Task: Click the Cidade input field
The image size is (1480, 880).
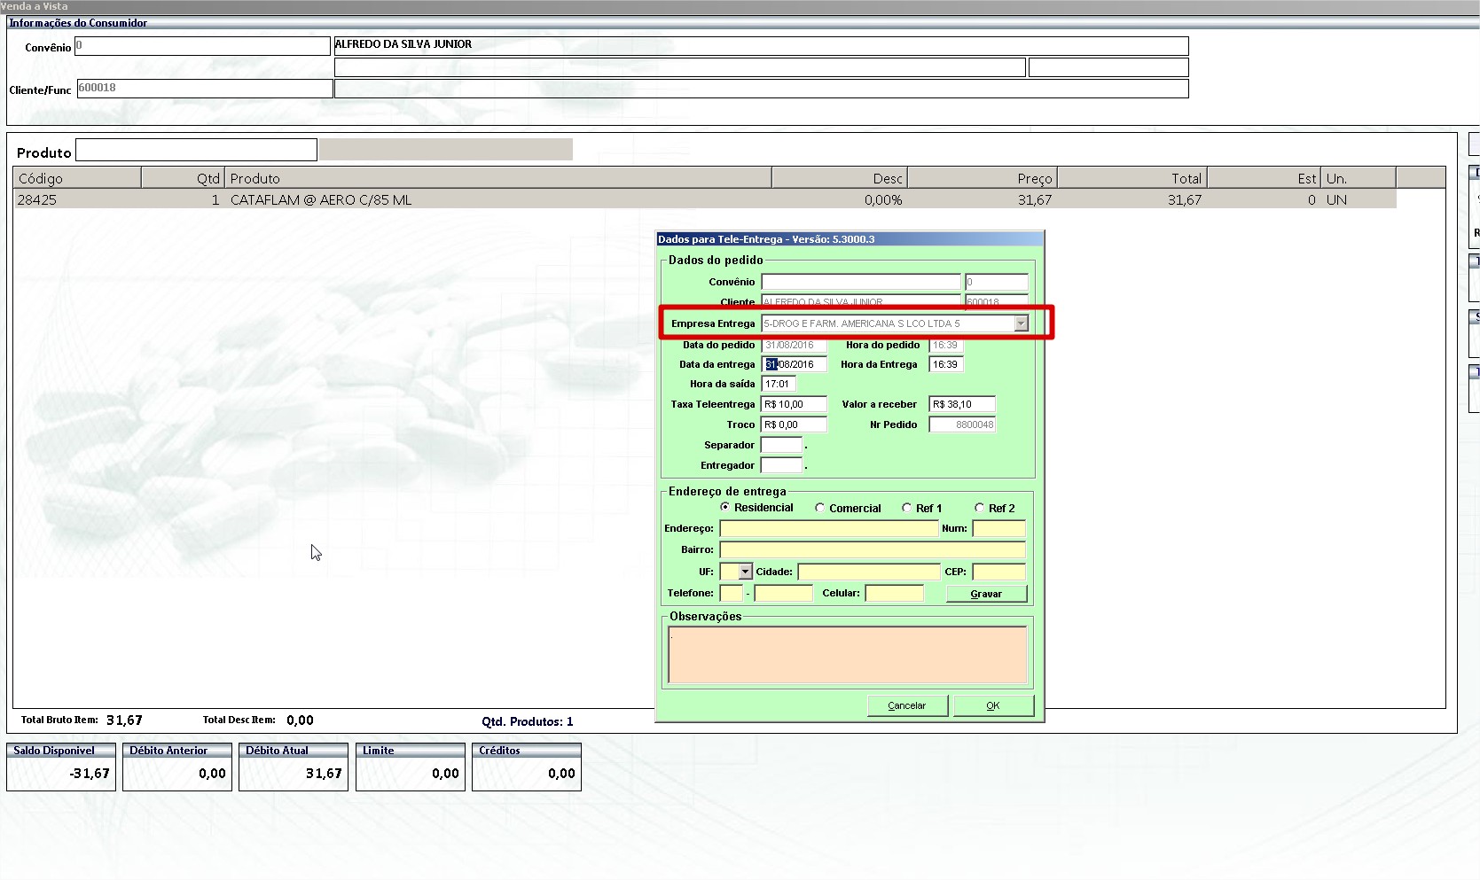Action: click(868, 572)
